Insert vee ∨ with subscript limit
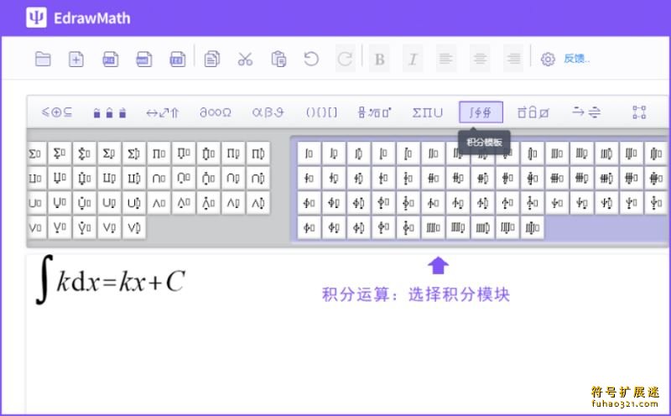The image size is (671, 416). point(109,227)
